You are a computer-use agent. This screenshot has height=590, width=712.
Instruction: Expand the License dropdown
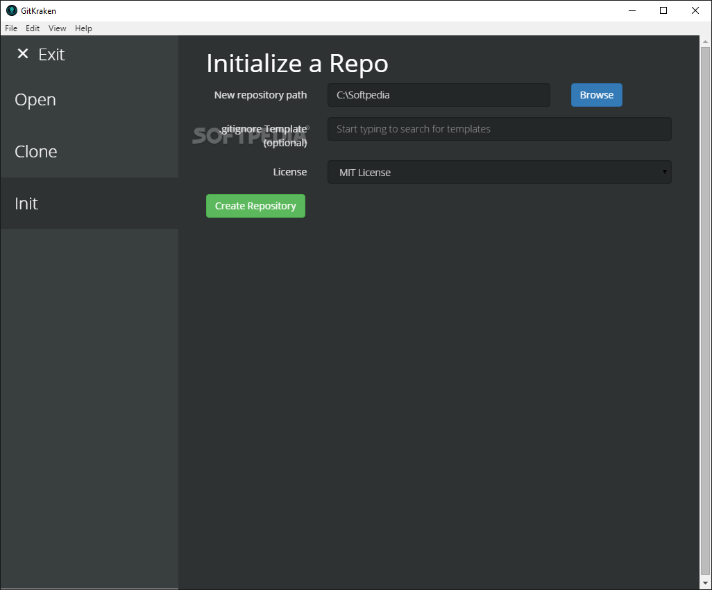point(499,172)
